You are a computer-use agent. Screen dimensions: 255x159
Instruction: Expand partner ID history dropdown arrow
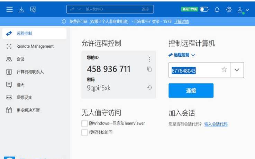[x=237, y=70]
